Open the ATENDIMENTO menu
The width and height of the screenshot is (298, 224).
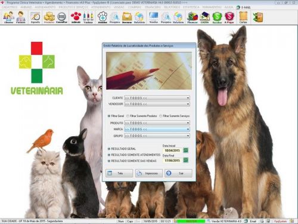101,7
